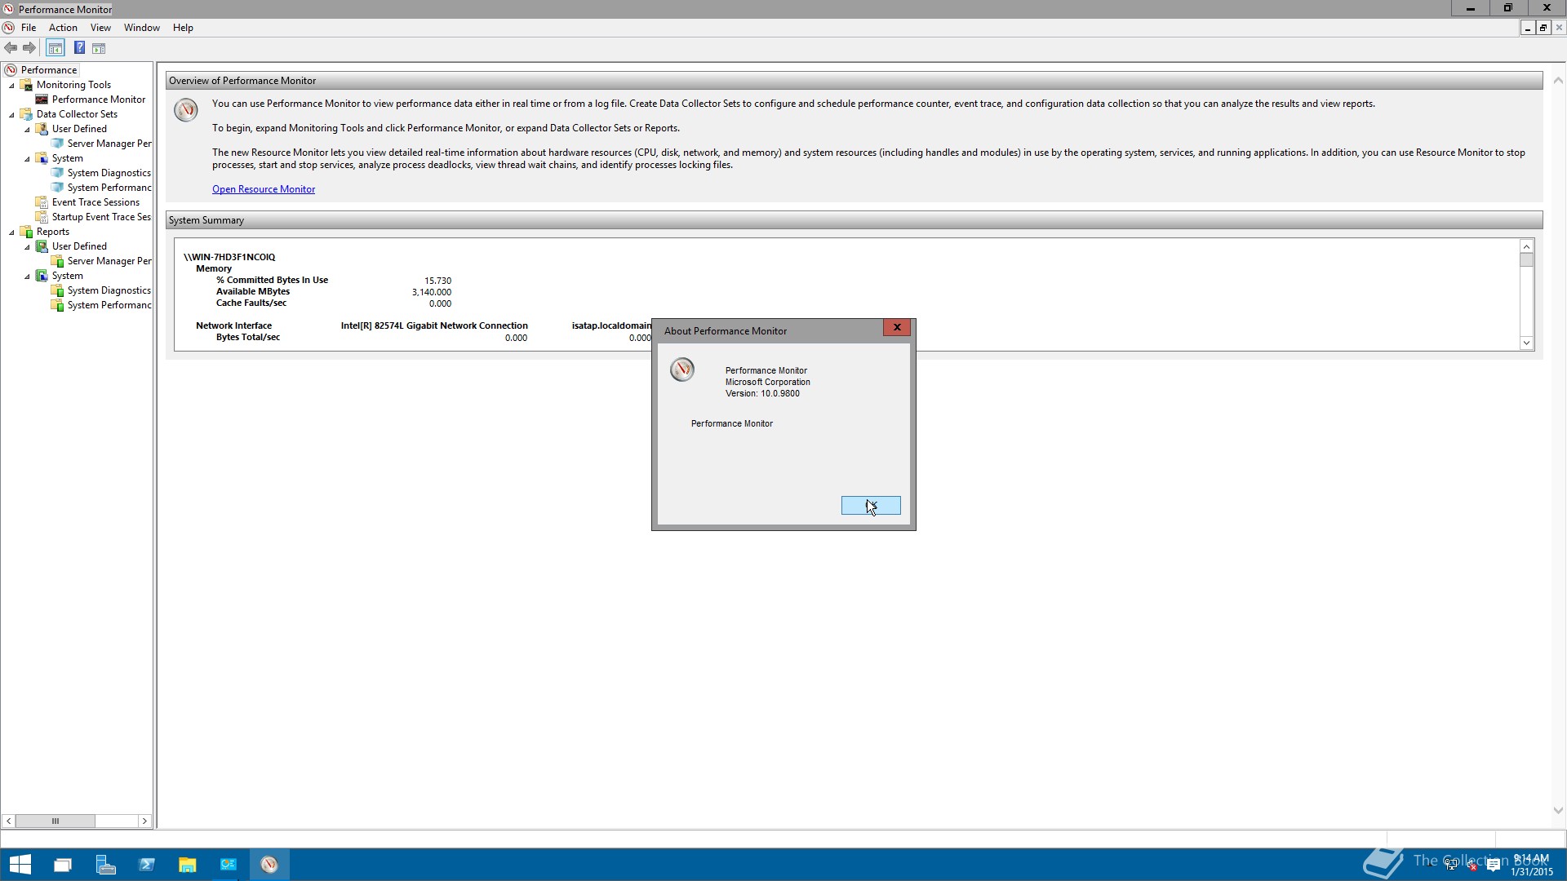Collapse the Monitoring Tools node
This screenshot has width=1567, height=881.
point(11,86)
